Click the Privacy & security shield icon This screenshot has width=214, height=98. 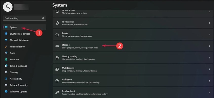[6, 85]
